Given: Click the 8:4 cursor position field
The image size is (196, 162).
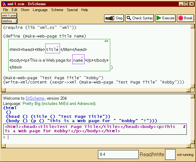Looking at the screenshot, I should pyautogui.click(x=118, y=155).
